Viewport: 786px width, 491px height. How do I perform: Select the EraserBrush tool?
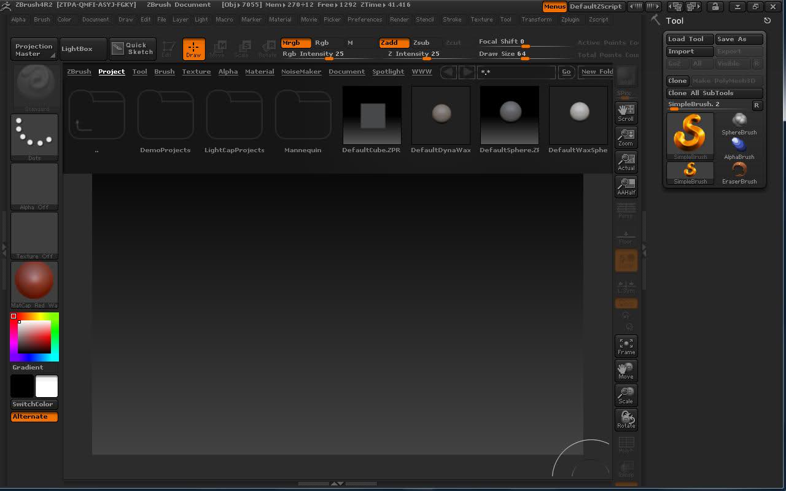pyautogui.click(x=739, y=172)
